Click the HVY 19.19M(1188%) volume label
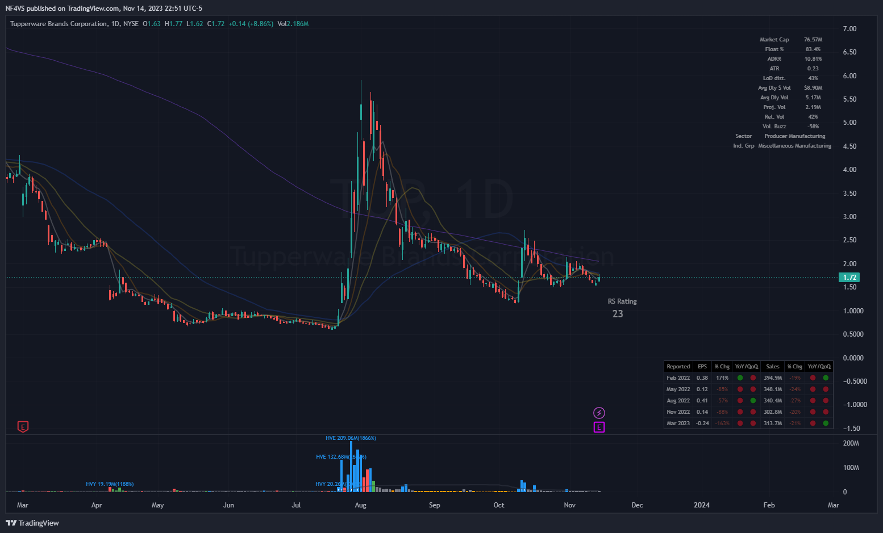 click(110, 484)
